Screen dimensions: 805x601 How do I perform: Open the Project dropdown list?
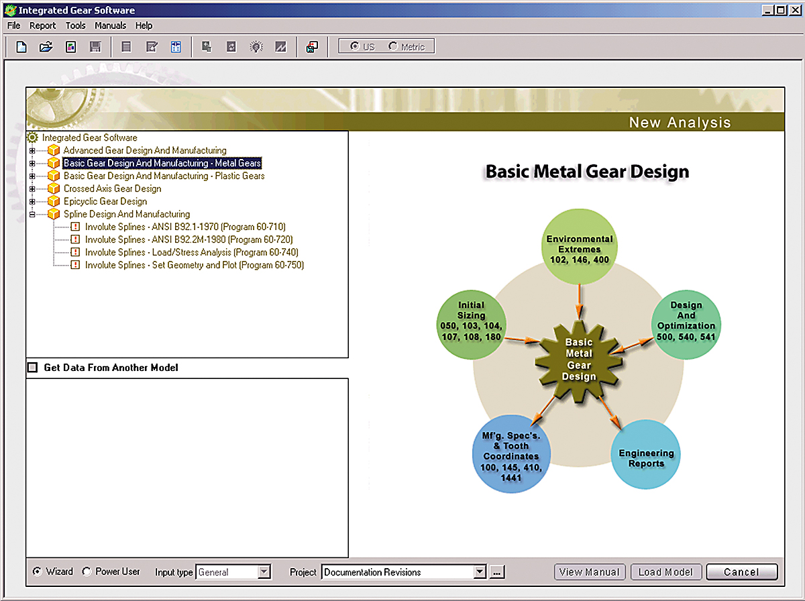point(480,572)
